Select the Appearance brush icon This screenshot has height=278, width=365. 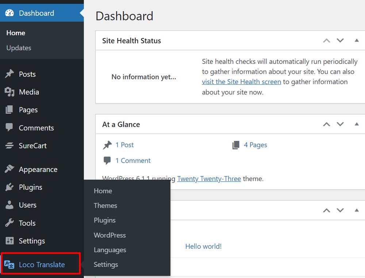[x=9, y=169]
